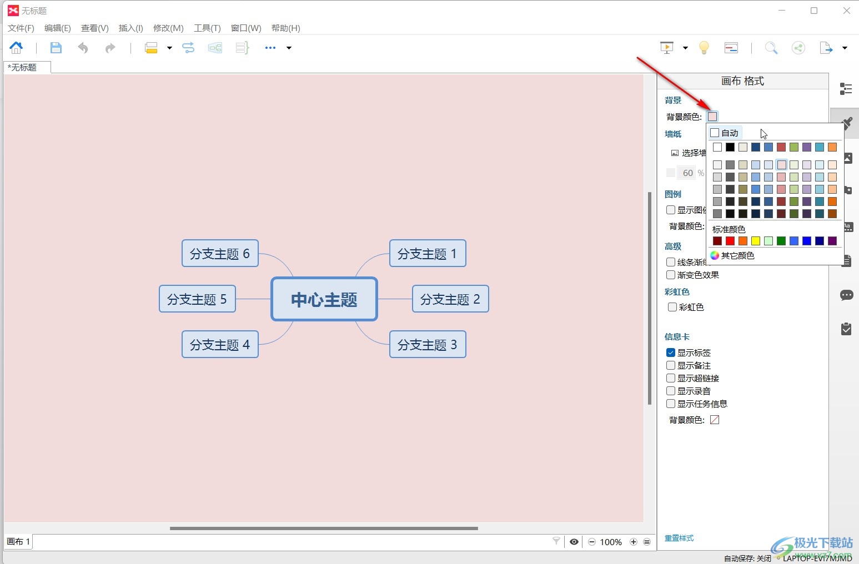Open the comments panel speech bubble
859x564 pixels.
coord(846,295)
